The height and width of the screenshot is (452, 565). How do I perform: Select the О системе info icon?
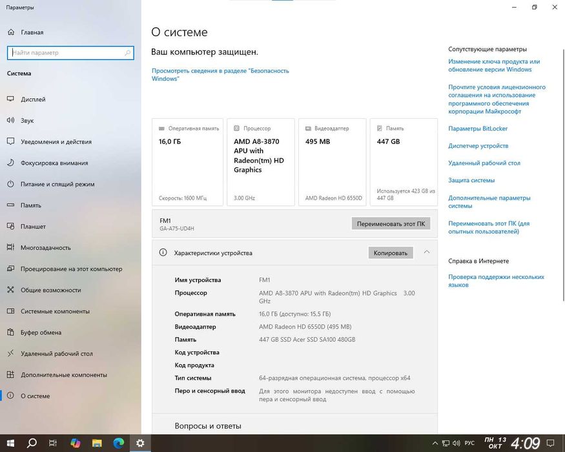point(11,396)
